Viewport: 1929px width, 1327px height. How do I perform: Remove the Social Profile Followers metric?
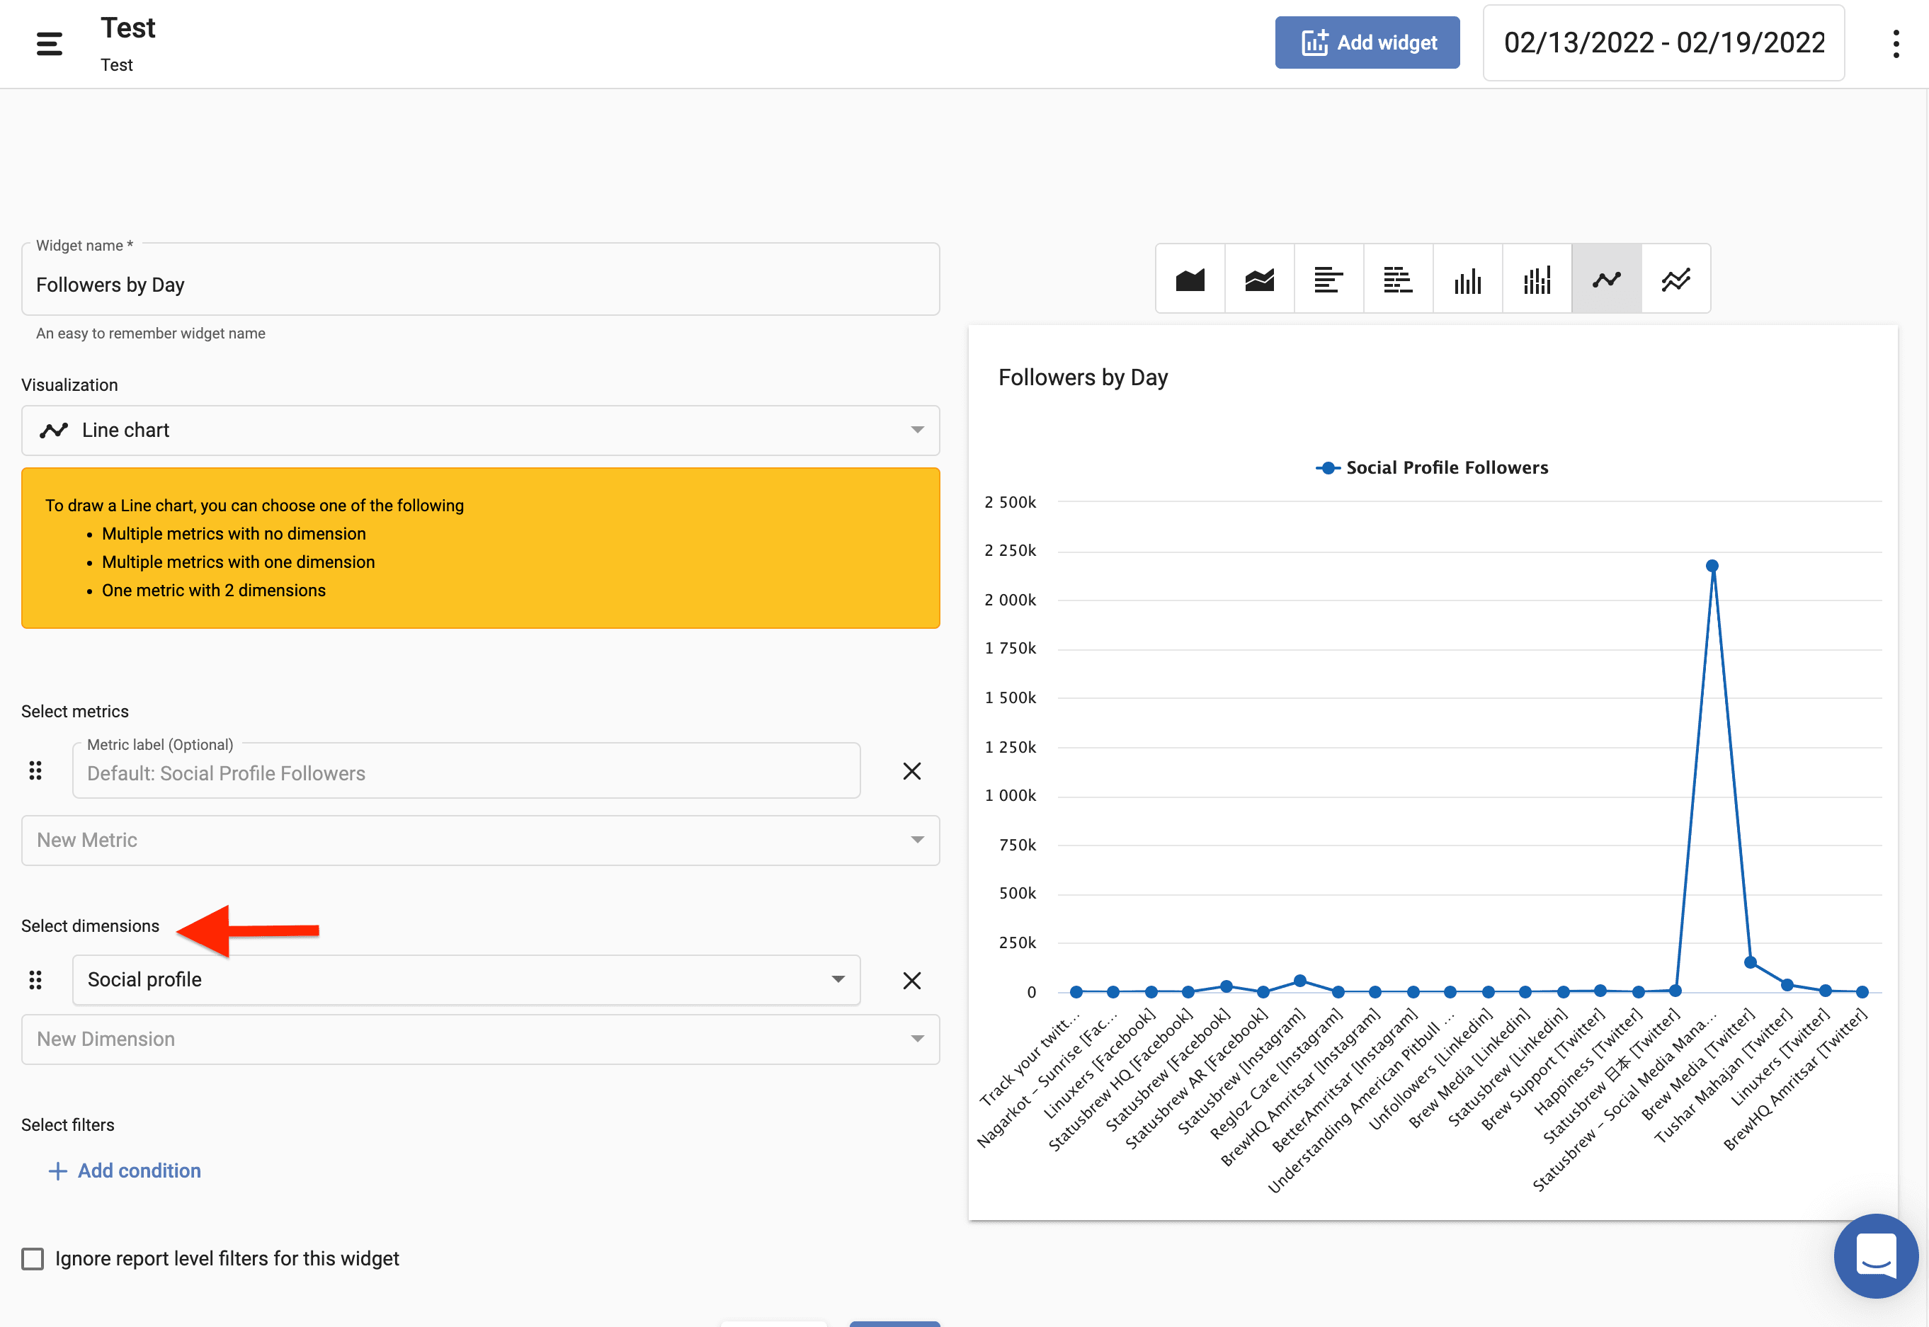[x=911, y=770]
